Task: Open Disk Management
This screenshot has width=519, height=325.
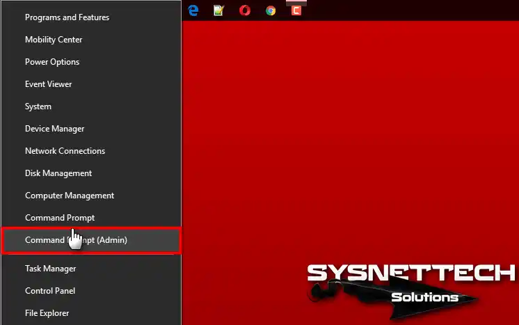Action: point(91,173)
